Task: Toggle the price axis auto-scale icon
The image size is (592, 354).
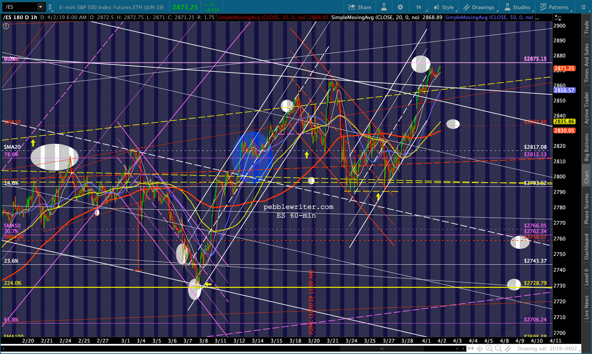Action: click(558, 18)
